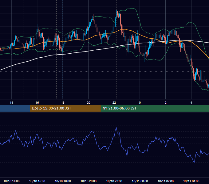This screenshot has width=209, height=184.
Task: Click the 2 hour axis label
Action: (x=166, y=103)
